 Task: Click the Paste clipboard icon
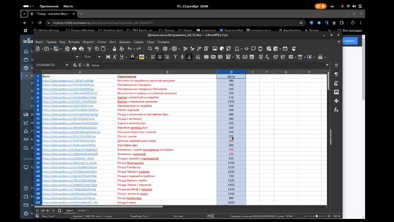(103, 49)
